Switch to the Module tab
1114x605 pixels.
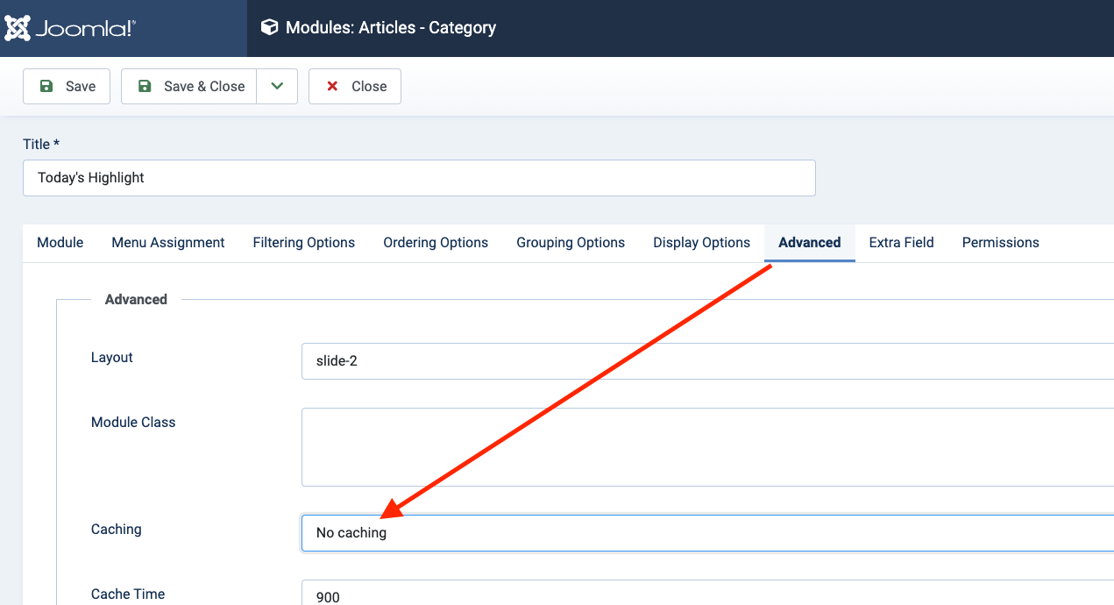pos(60,243)
